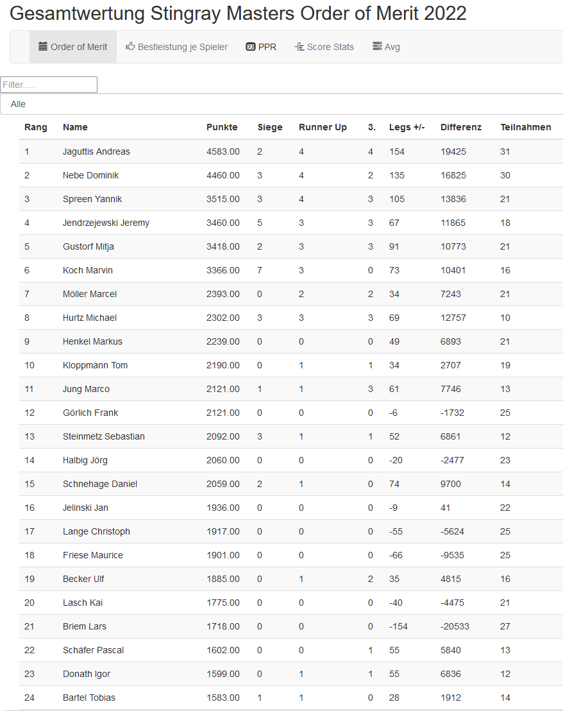Click the Differenz column header
Image resolution: width=563 pixels, height=711 pixels.
(460, 127)
